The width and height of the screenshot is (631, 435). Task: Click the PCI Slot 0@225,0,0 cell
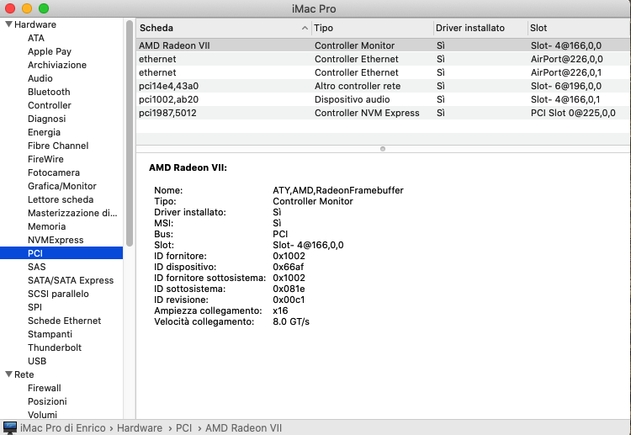coord(573,113)
